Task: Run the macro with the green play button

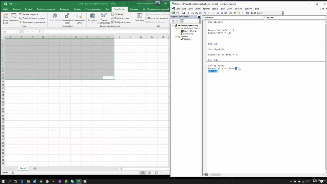Action: [x=214, y=13]
